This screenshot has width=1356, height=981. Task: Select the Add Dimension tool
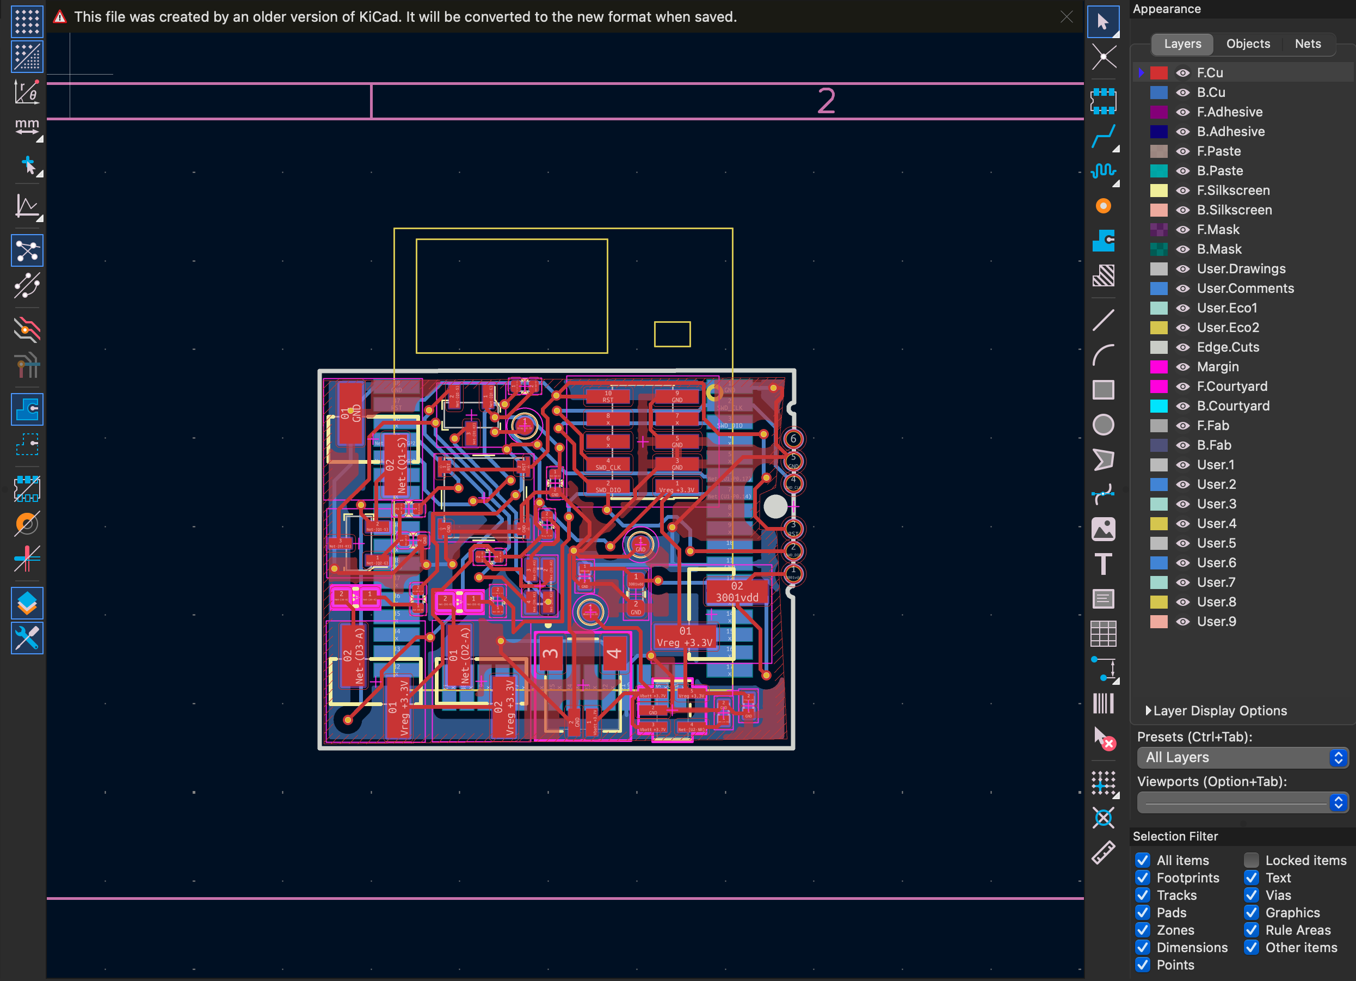(x=1103, y=669)
